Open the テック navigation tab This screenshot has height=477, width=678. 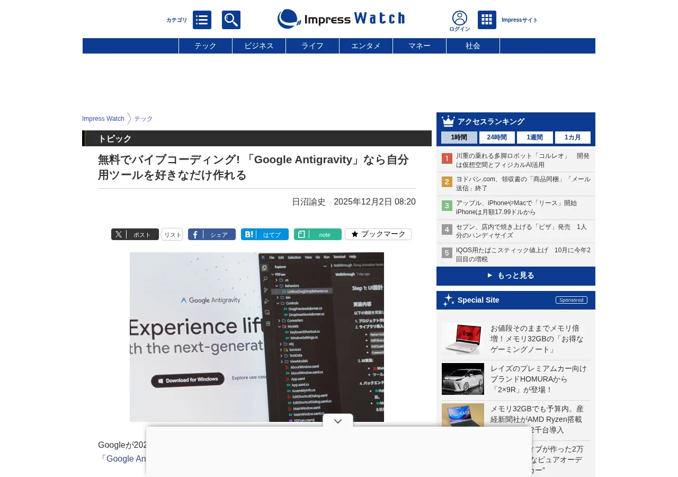tap(206, 46)
